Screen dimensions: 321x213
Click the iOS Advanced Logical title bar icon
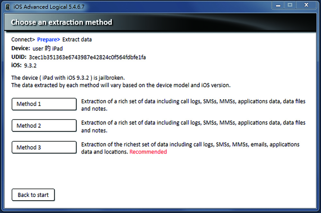(x=8, y=7)
